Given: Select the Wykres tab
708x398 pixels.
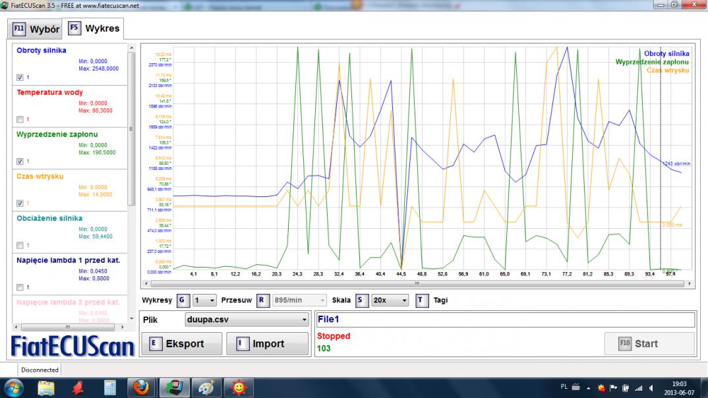Looking at the screenshot, I should click(93, 29).
